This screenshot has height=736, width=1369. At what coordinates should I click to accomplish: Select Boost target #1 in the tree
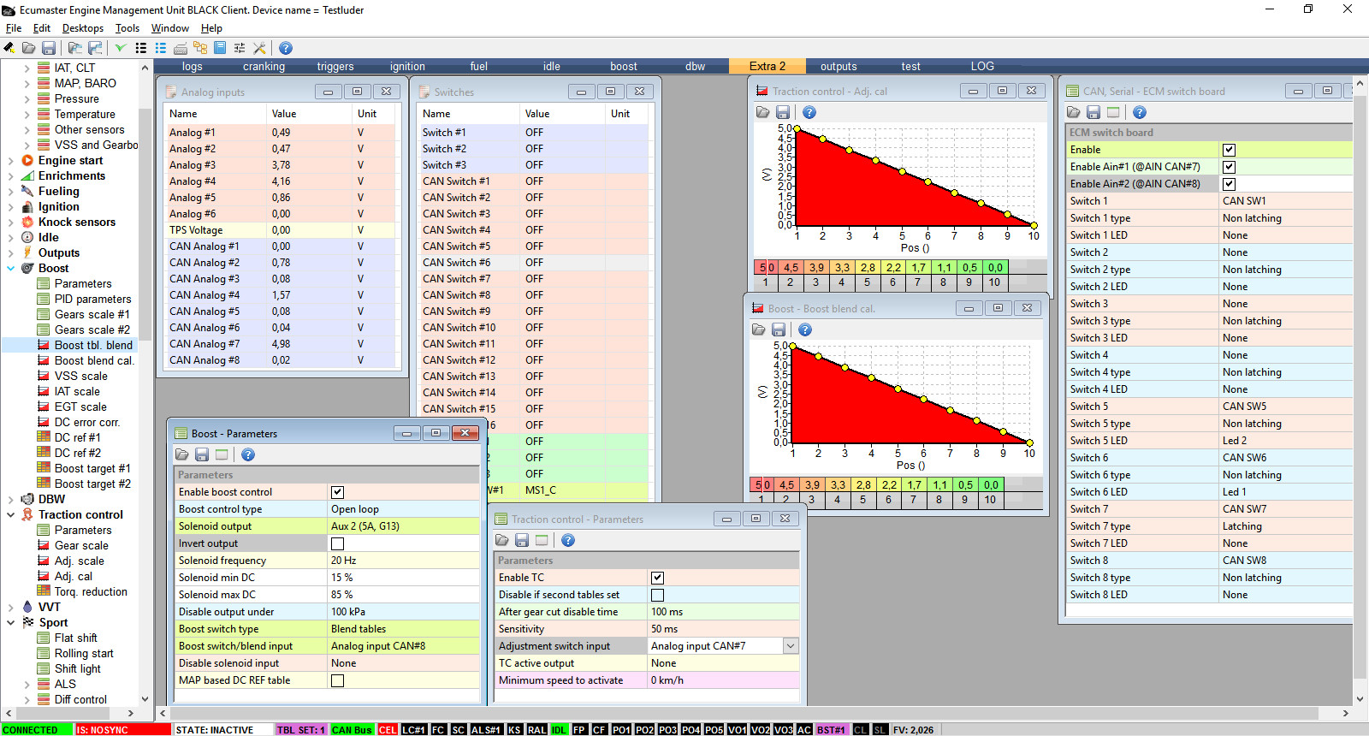(92, 468)
